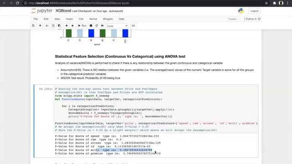
Task: Move the selected cell down
Action: [73, 26]
